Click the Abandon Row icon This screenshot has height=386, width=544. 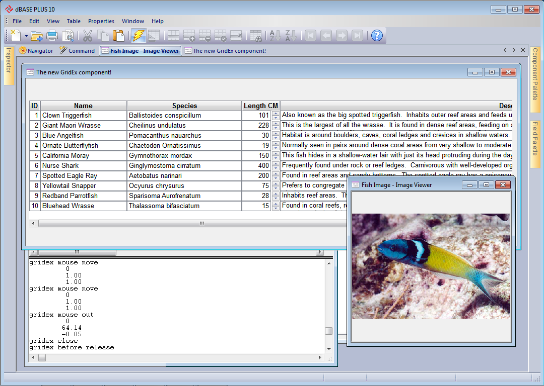click(x=236, y=35)
